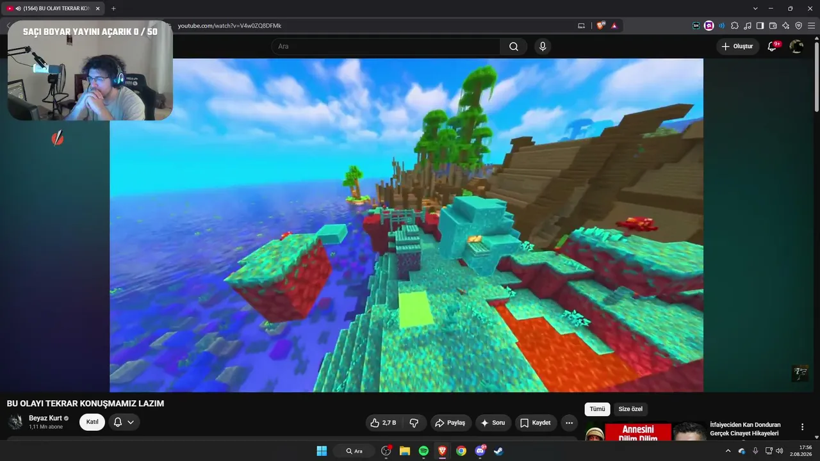Open Discord from the taskbar
Viewport: 820px width, 461px height.
[480, 451]
